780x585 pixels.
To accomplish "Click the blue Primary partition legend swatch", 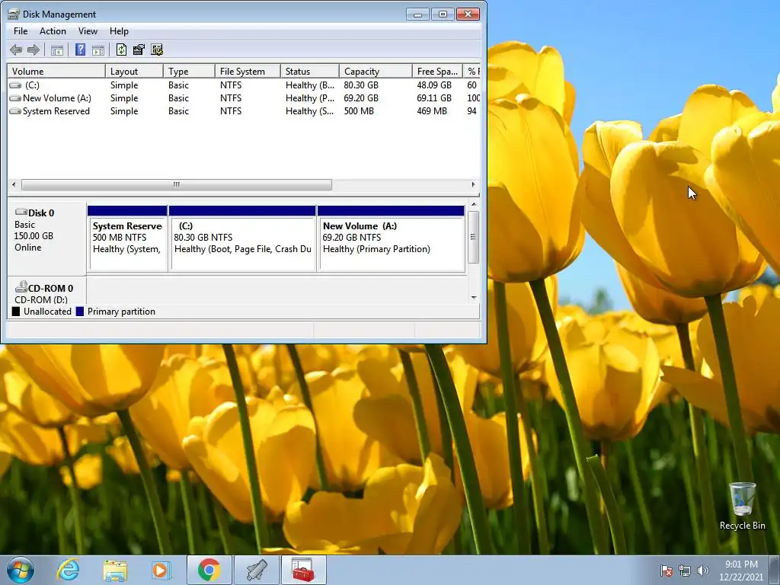I will pos(80,312).
